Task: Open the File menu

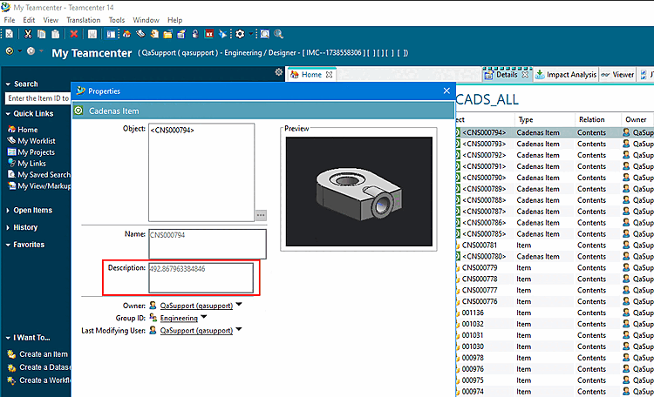Action: 10,20
